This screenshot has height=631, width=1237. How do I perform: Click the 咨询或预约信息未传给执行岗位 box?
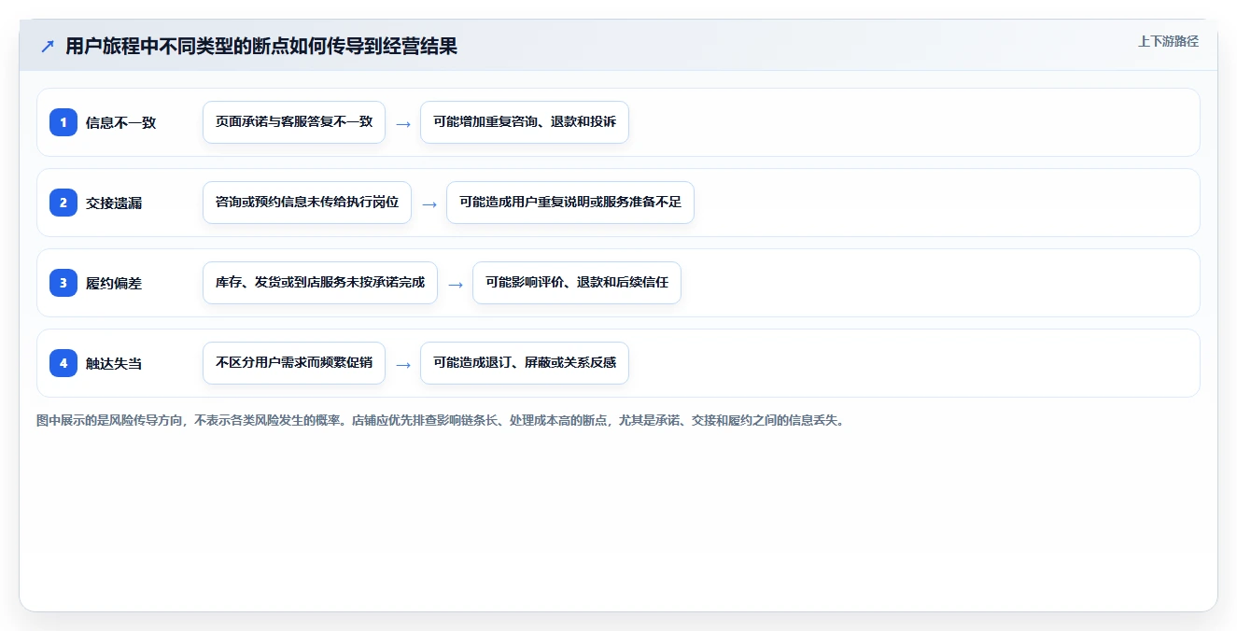point(307,203)
